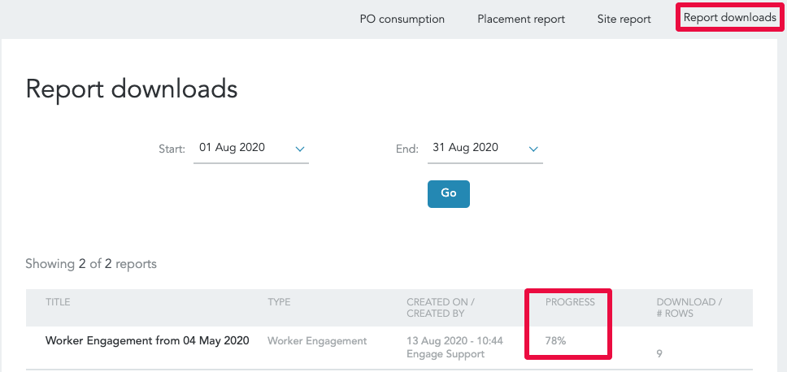Click the Worker Engagement type cell

click(x=317, y=341)
